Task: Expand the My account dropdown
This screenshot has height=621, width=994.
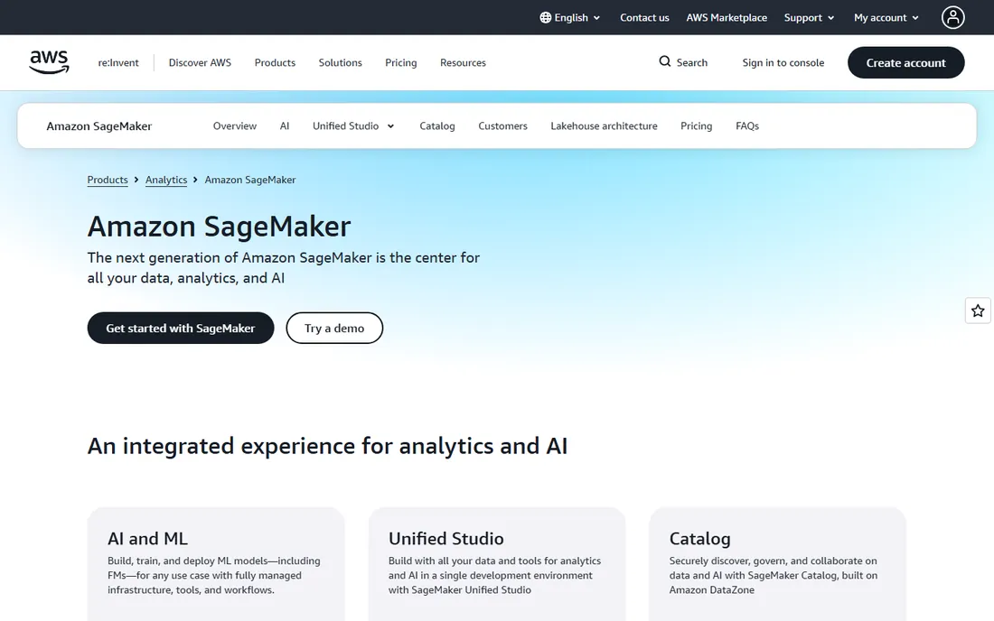Action: pyautogui.click(x=886, y=18)
